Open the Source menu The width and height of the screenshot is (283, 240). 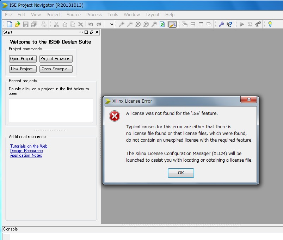point(74,14)
